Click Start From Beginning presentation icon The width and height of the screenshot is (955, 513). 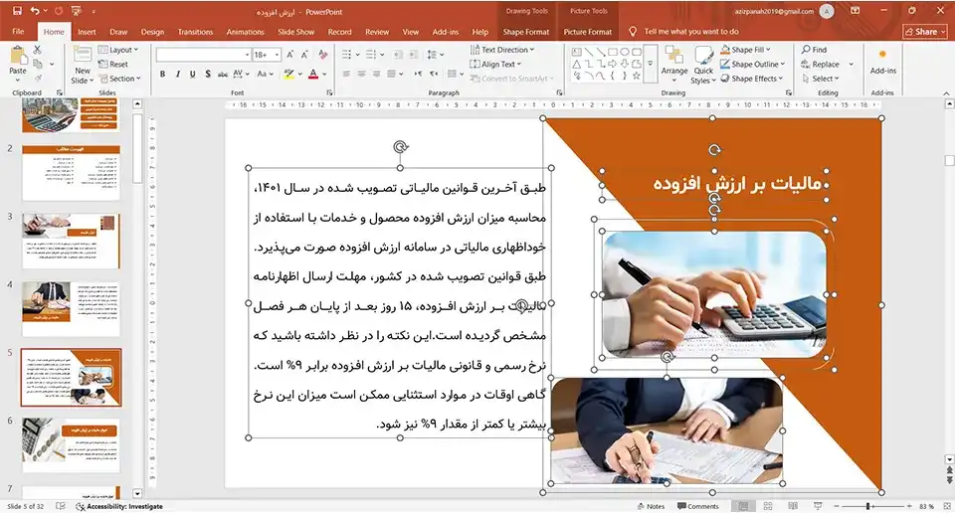click(76, 11)
